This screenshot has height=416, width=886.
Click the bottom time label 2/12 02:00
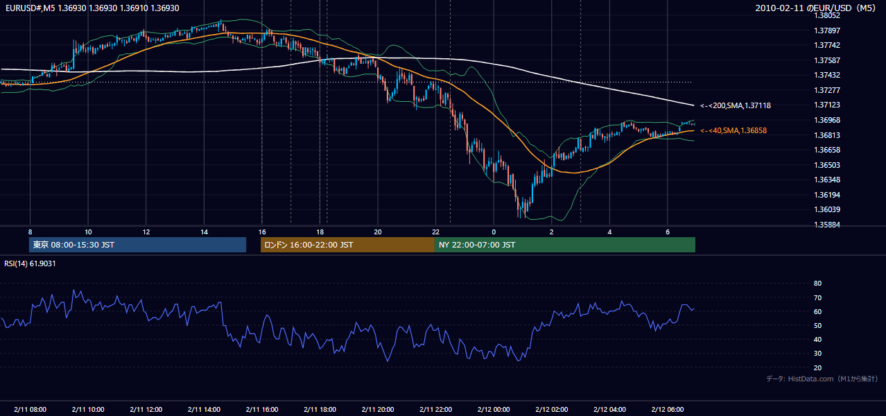tap(552, 409)
